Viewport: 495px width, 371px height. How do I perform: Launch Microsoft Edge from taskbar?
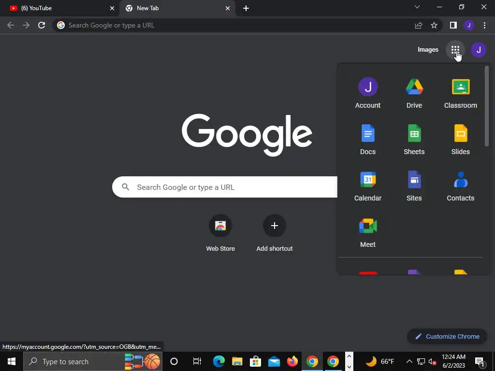[x=218, y=361]
